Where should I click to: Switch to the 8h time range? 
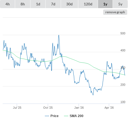coord(23,4)
